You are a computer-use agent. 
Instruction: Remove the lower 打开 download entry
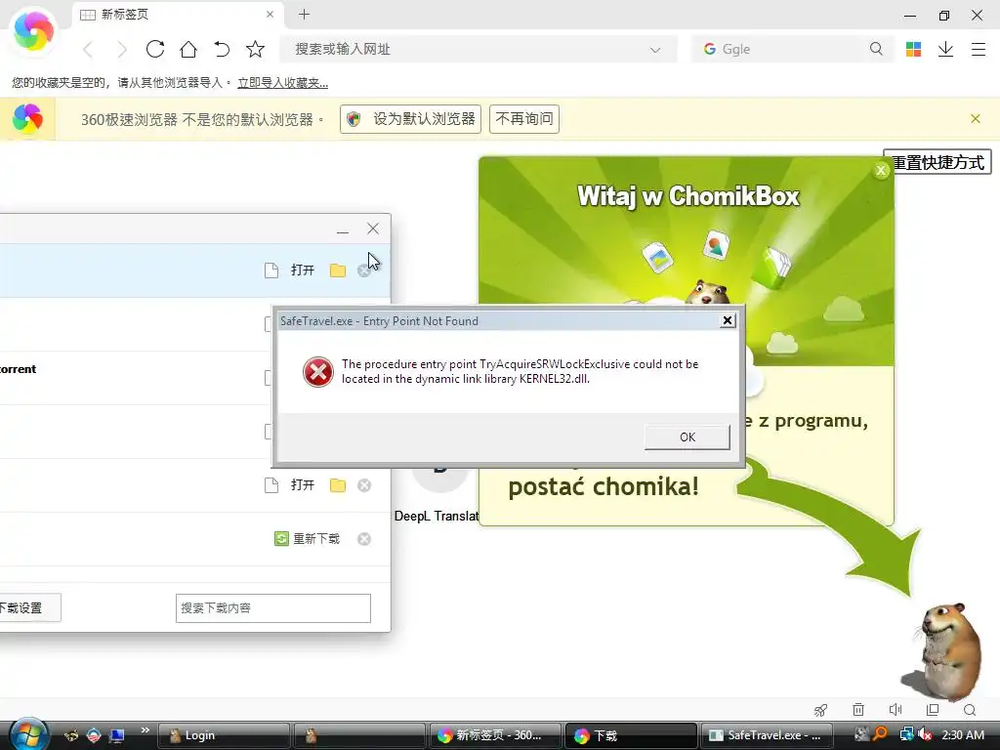(364, 485)
